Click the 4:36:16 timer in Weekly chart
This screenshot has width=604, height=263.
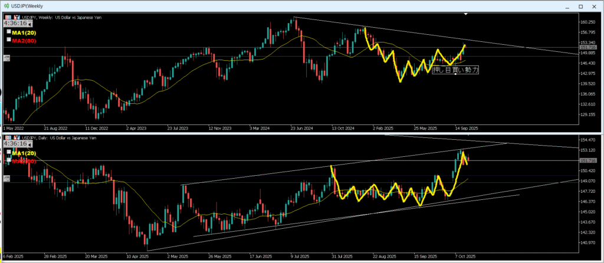15,24
